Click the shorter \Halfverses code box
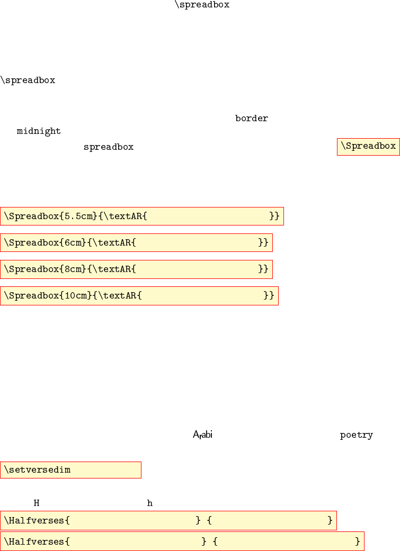Viewport: 400px width, 551px height. (x=168, y=520)
